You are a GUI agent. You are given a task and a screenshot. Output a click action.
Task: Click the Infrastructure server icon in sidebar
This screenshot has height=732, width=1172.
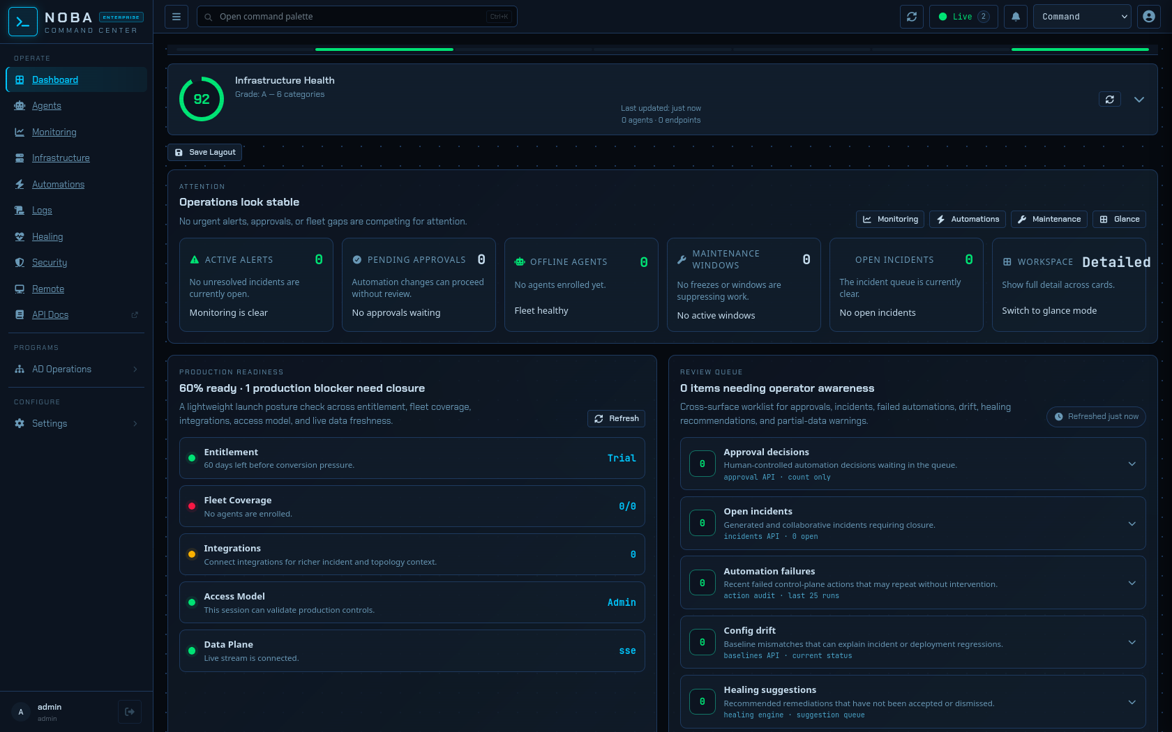20,158
